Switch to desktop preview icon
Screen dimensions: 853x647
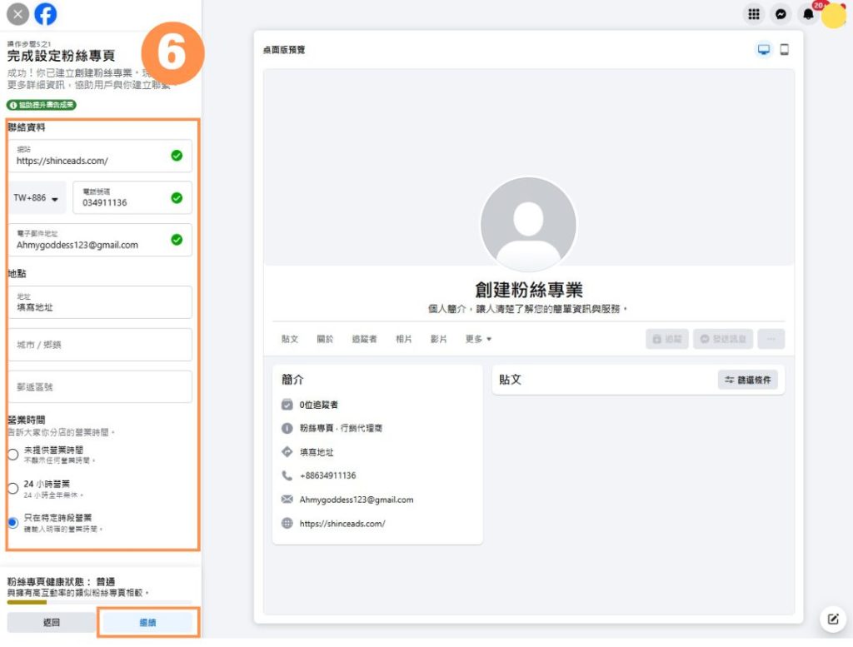(x=763, y=50)
